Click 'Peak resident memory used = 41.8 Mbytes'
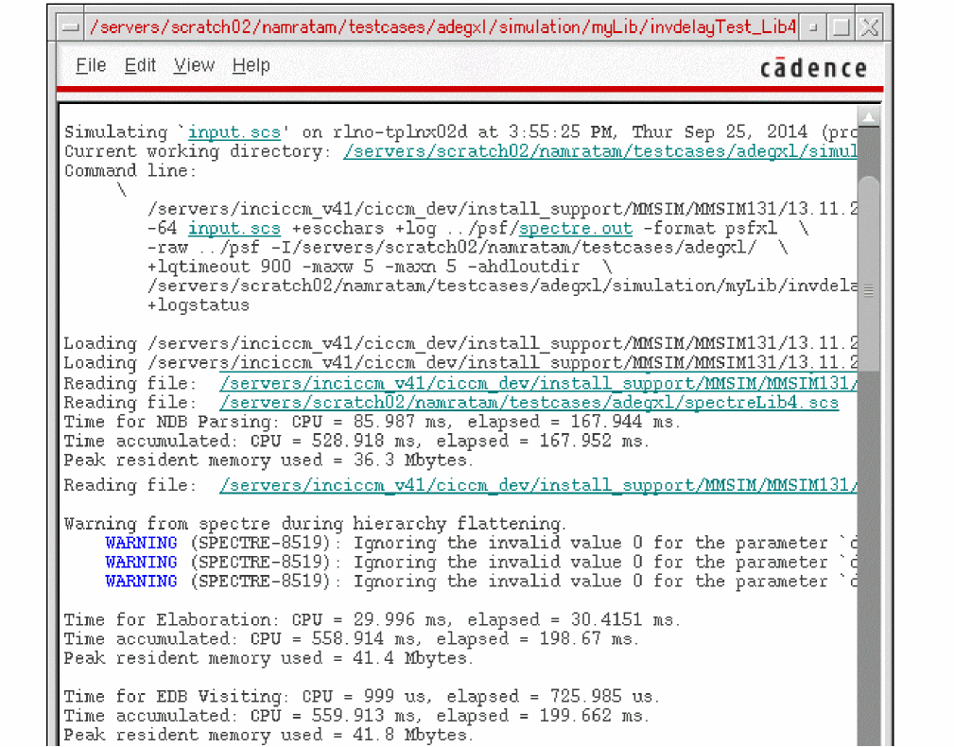This screenshot has width=954, height=747. click(269, 734)
